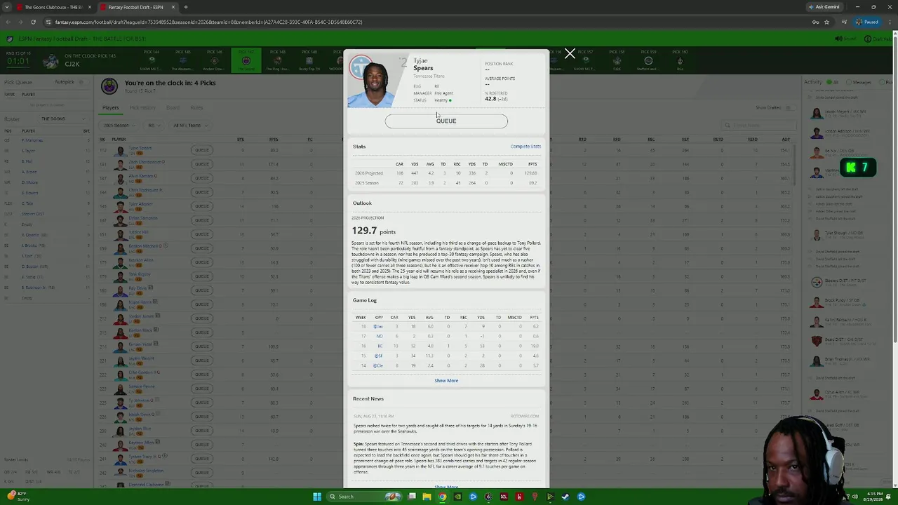Open the Paused Chrome profile button

pos(867,22)
